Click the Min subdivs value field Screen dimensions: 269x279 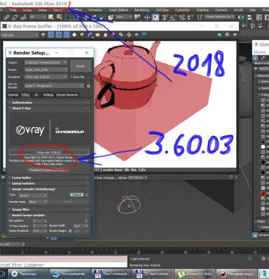click(38, 221)
